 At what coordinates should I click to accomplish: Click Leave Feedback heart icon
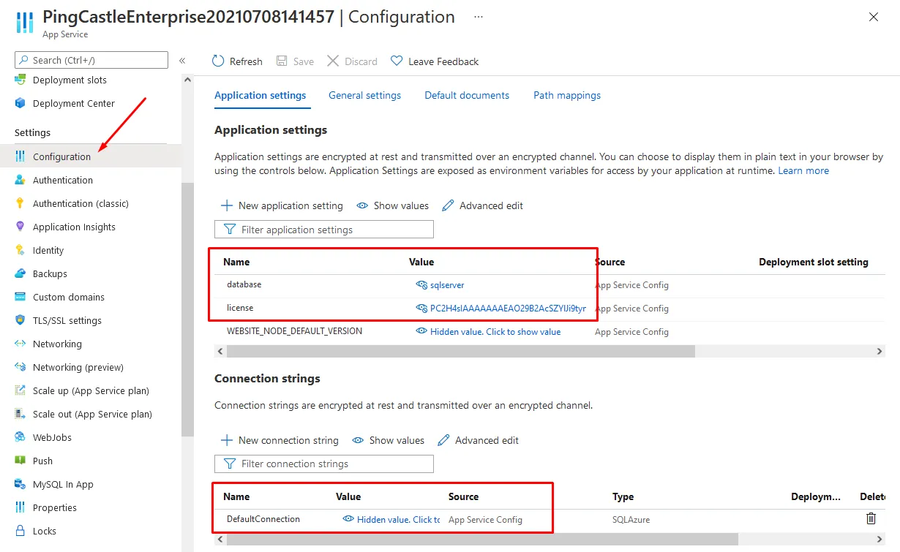(x=397, y=61)
